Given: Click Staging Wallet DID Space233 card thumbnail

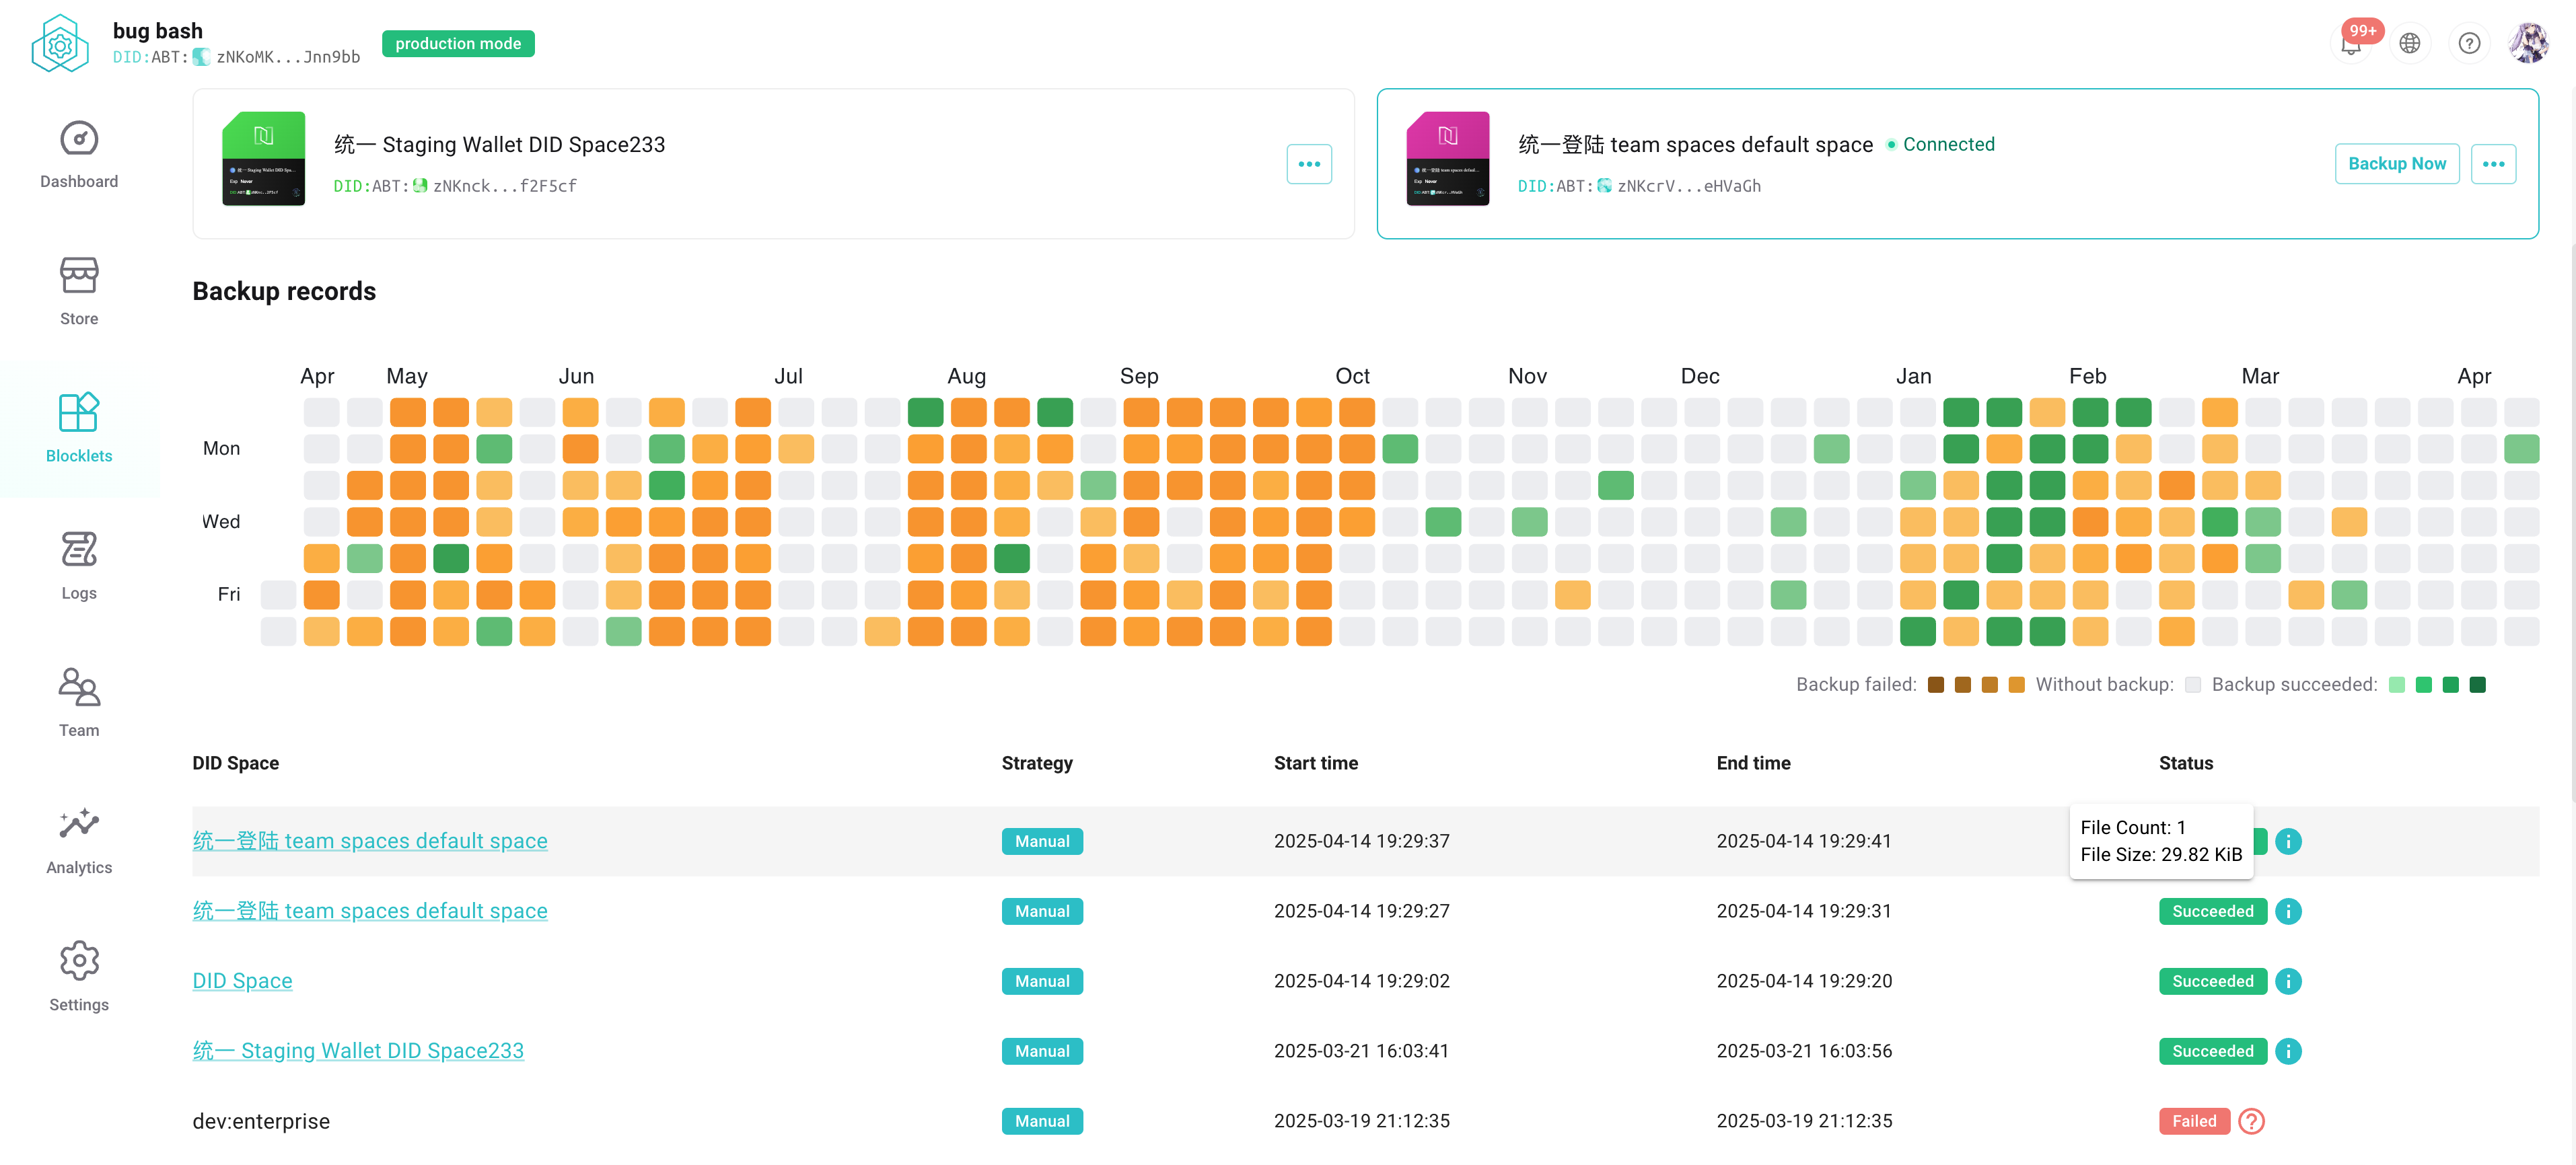Looking at the screenshot, I should (x=263, y=159).
